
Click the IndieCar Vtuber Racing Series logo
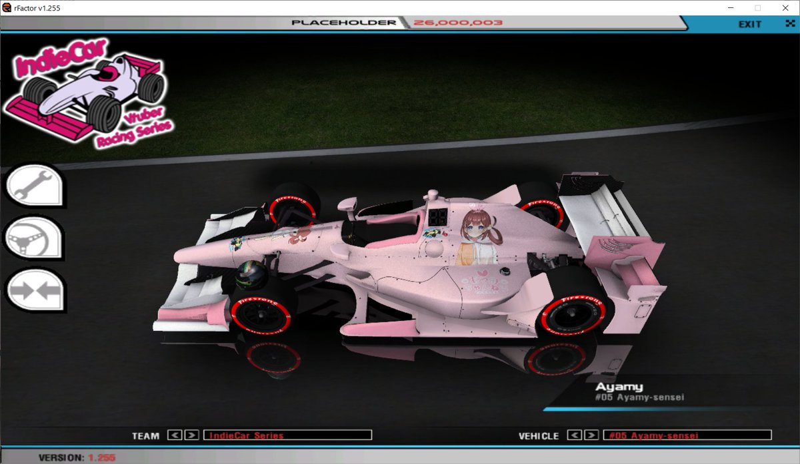[x=89, y=93]
